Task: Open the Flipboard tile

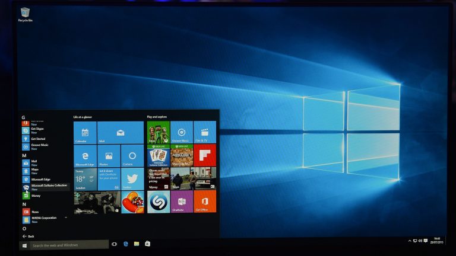Action: point(205,156)
